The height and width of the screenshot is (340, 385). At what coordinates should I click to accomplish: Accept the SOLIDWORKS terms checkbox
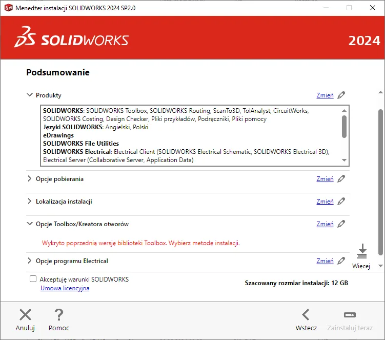(x=33, y=279)
